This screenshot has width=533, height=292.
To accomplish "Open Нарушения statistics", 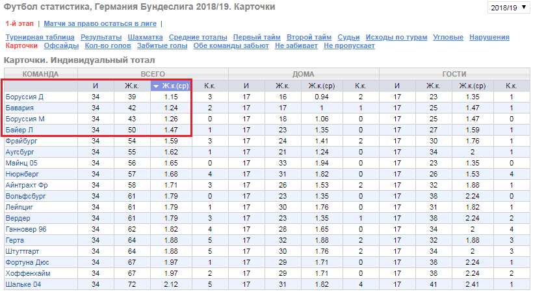I will click(489, 38).
